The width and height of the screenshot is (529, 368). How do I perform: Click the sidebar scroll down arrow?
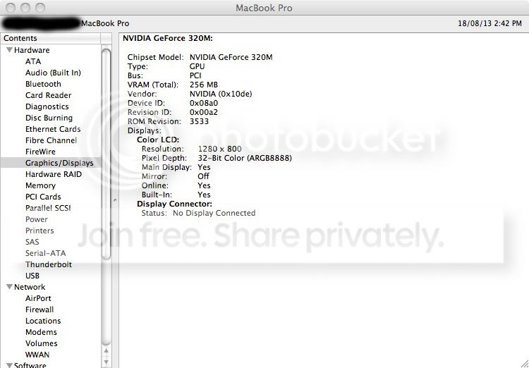(x=106, y=362)
